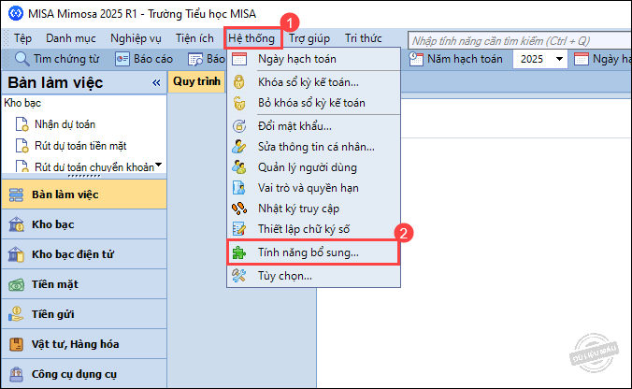
Task: Choose Khóa sổ kỳ kế toán
Action: click(x=313, y=82)
